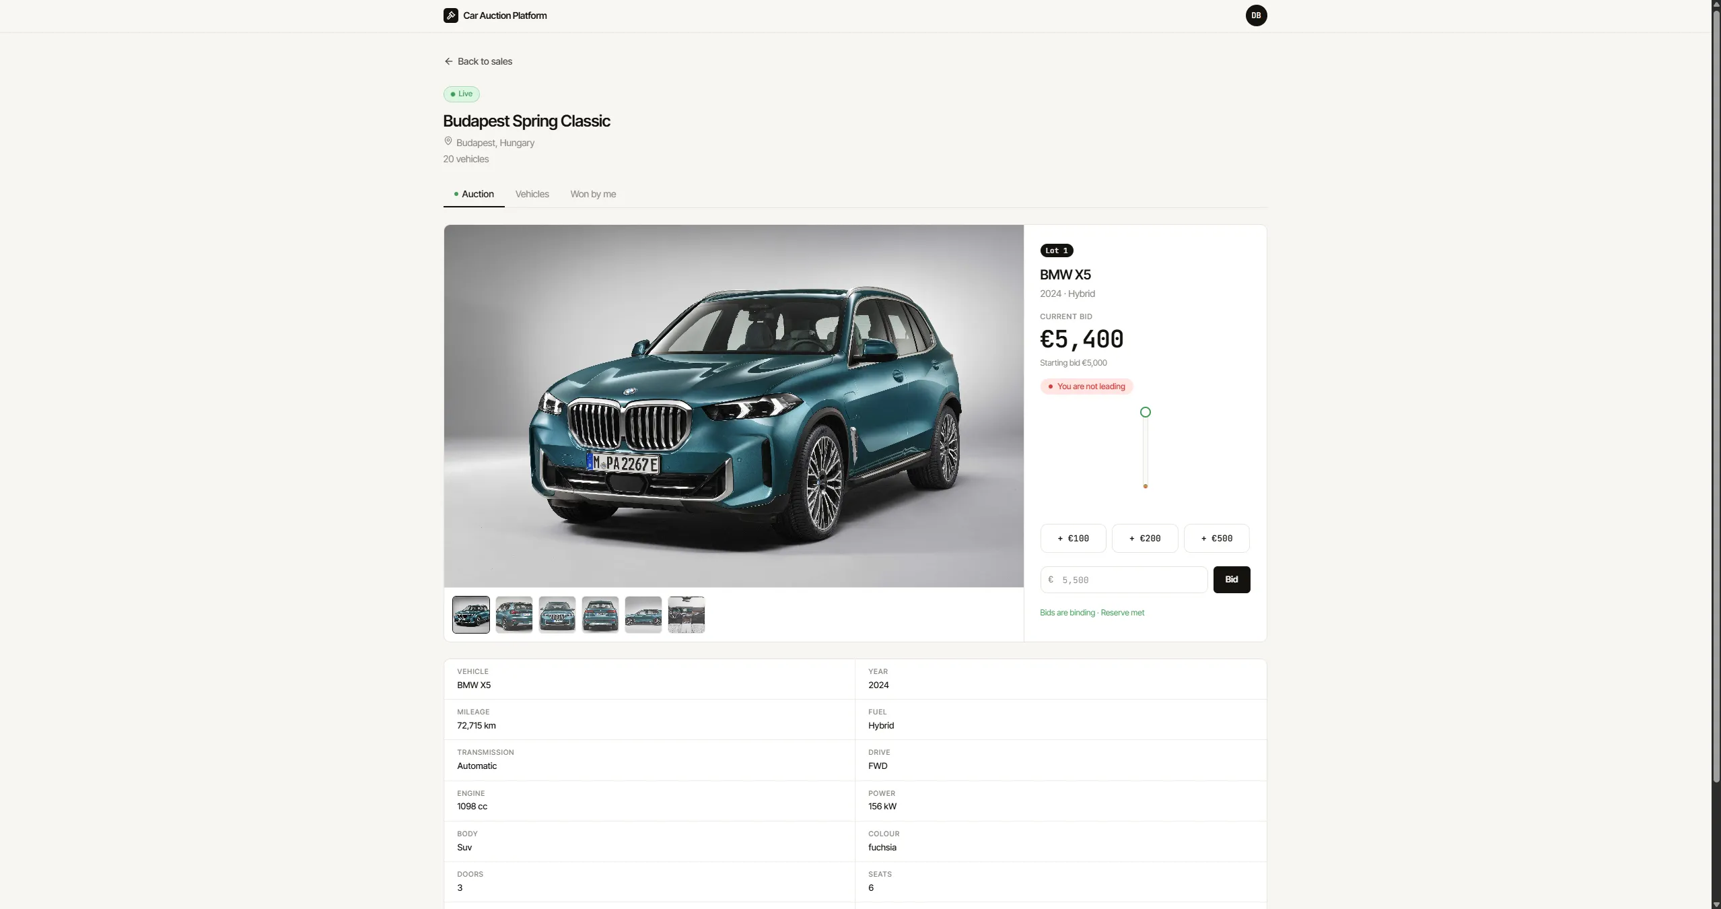The width and height of the screenshot is (1721, 909).
Task: Click the mileage value '72,715 km'
Action: pyautogui.click(x=477, y=725)
